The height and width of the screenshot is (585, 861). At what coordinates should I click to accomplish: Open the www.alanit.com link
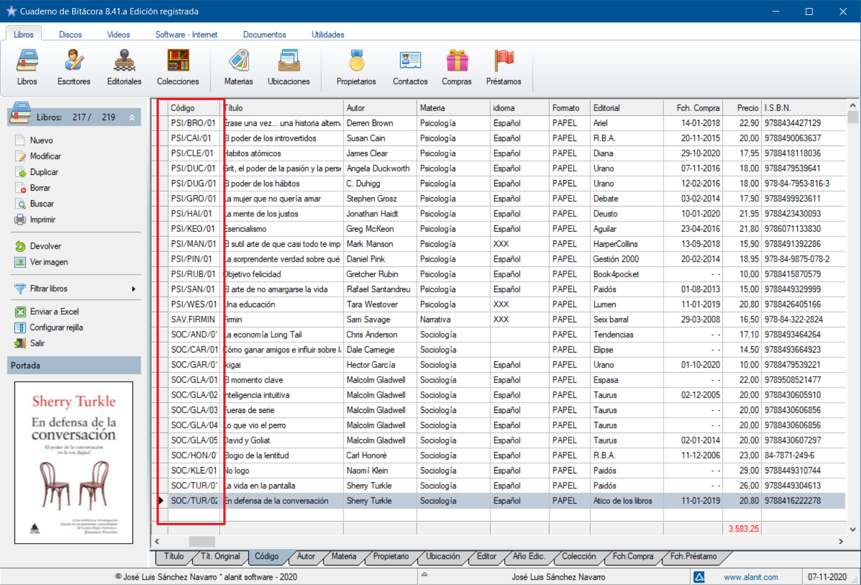tap(750, 577)
